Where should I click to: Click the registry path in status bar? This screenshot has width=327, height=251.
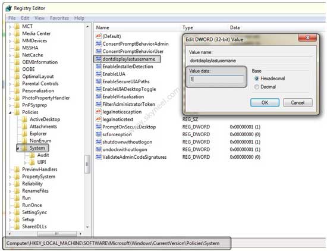click(113, 243)
